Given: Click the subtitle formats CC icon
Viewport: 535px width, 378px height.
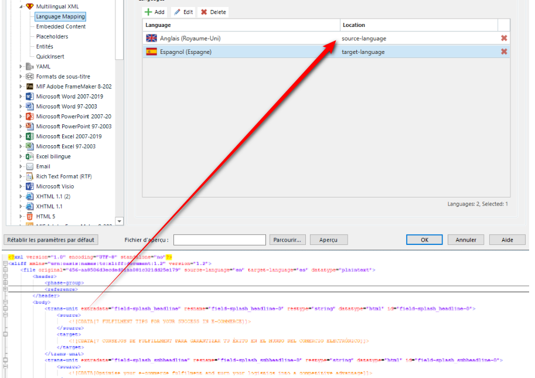Looking at the screenshot, I should point(30,76).
